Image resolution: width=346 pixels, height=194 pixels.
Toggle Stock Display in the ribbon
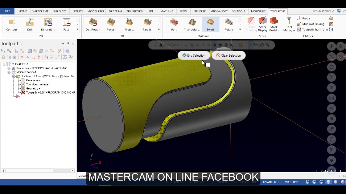(263, 25)
